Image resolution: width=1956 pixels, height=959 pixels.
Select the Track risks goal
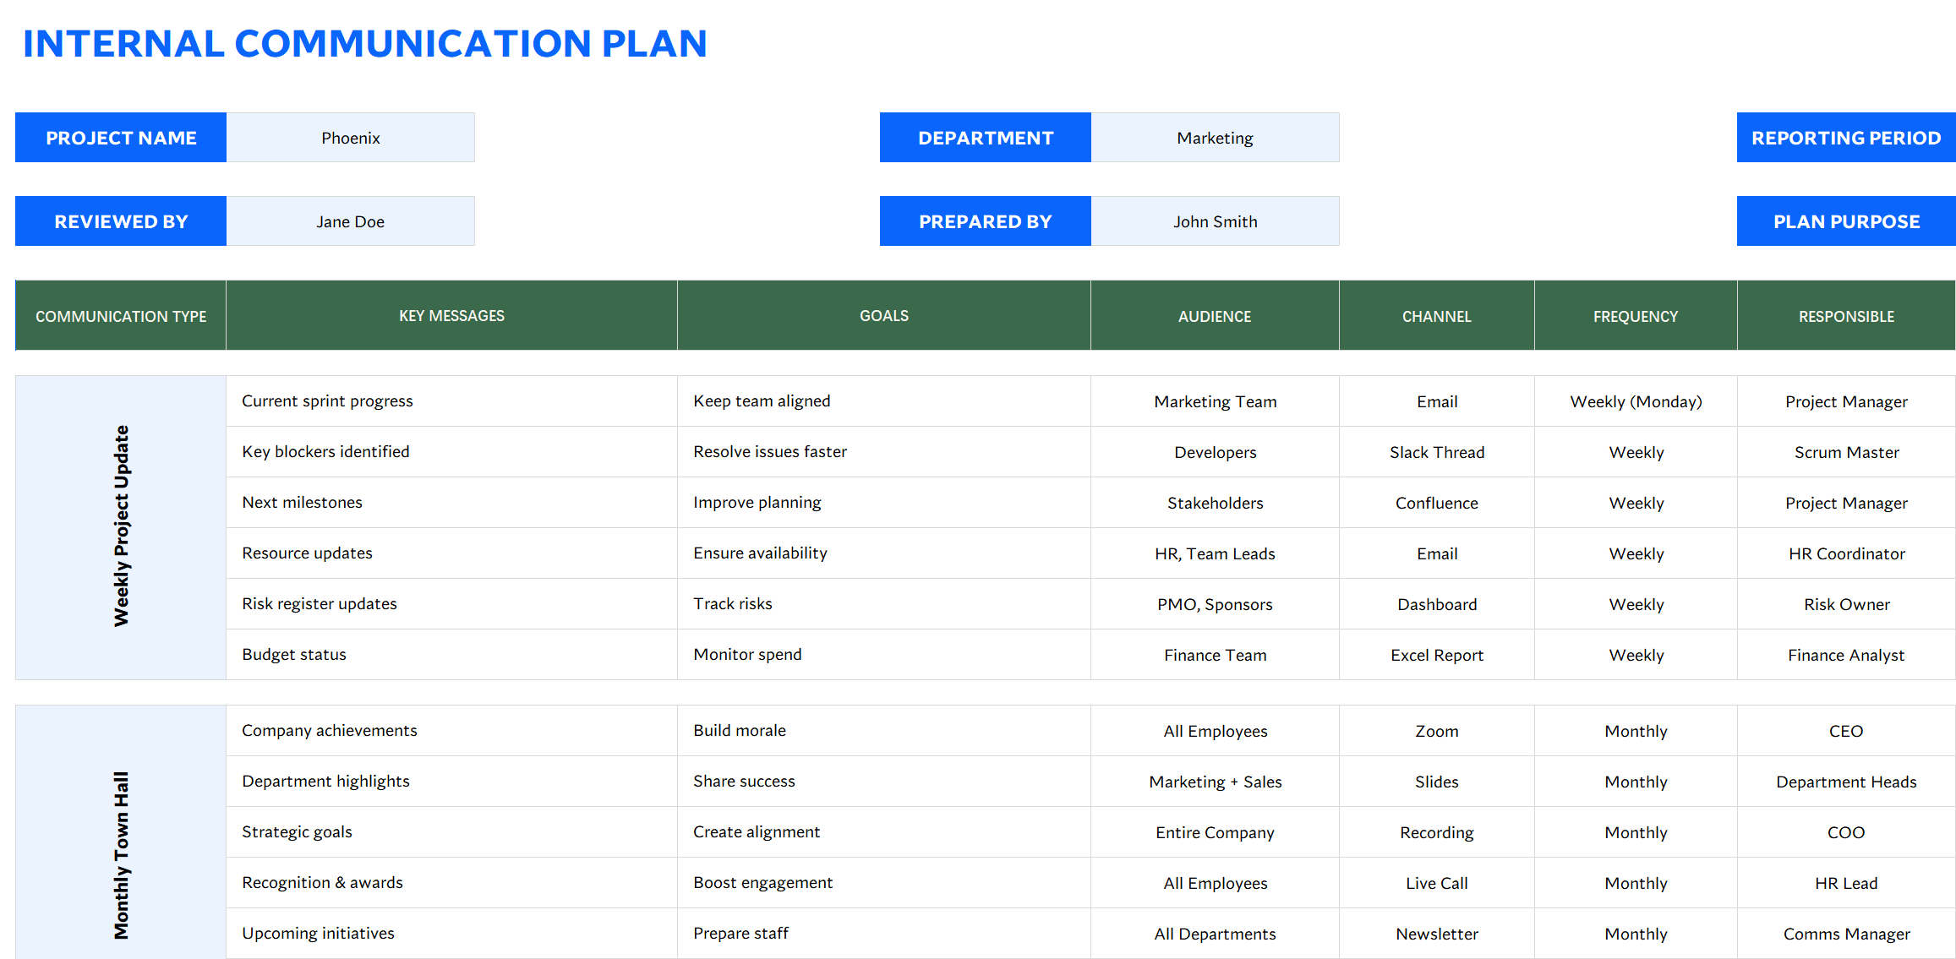pyautogui.click(x=884, y=604)
